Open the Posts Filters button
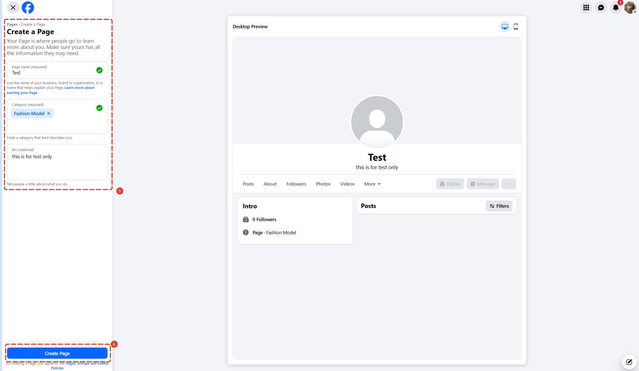639x371 pixels. [x=499, y=206]
